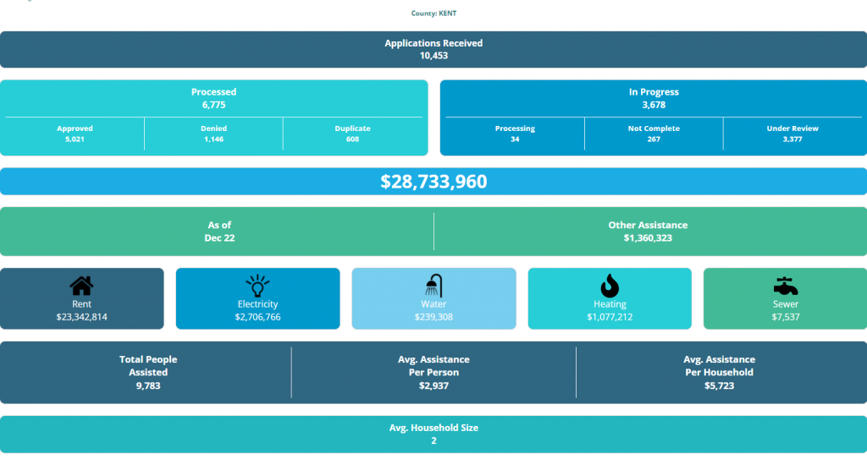Click the light bulb Electricity icon
The height and width of the screenshot is (459, 867).
tap(257, 286)
